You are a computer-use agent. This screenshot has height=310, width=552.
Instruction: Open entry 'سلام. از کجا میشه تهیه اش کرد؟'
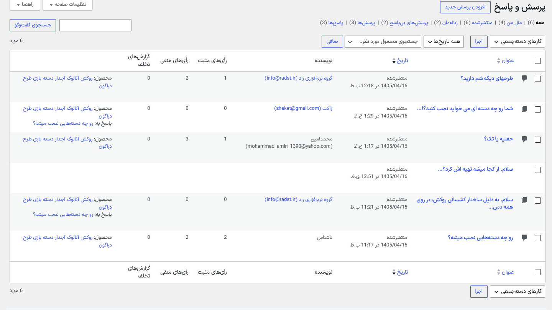[475, 169]
